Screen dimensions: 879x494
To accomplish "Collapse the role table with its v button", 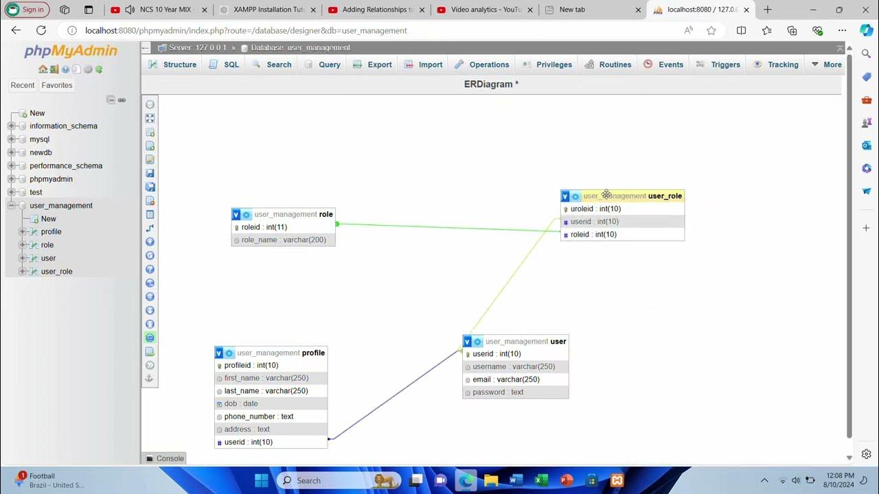I will [236, 215].
